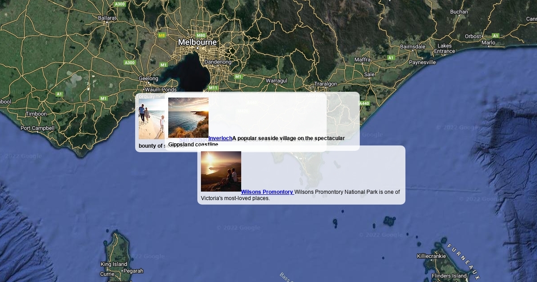Click the Paynesville map label
This screenshot has width=537, height=282.
tap(422, 62)
